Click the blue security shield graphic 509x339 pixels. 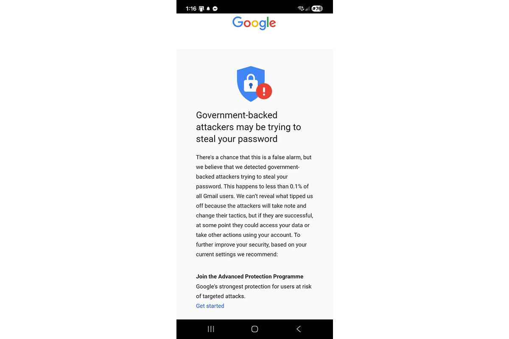click(x=251, y=83)
